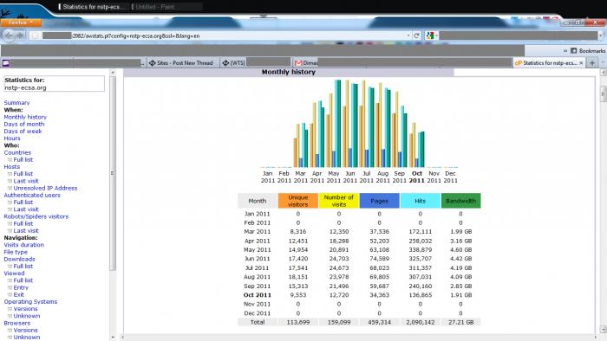The height and width of the screenshot is (341, 607).
Task: Open the Visits duration link
Action: point(24,245)
